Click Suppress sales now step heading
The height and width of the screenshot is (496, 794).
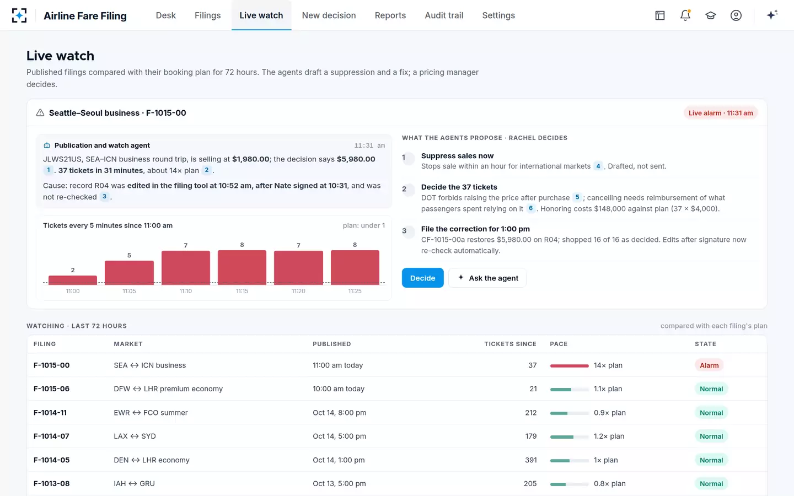458,156
